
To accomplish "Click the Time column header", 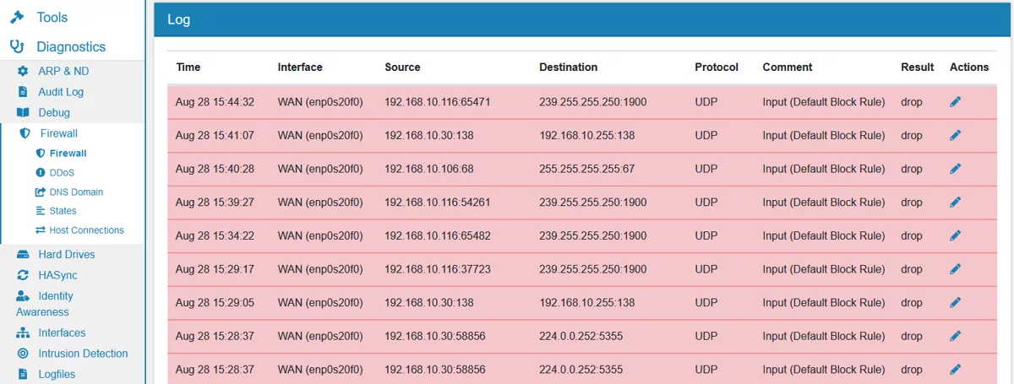I will point(188,68).
